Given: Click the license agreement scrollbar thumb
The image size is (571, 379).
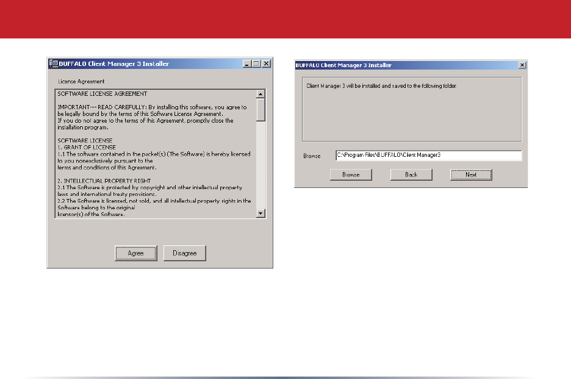Looking at the screenshot, I should click(x=260, y=110).
